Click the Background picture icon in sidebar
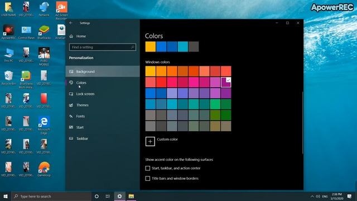The image size is (357, 201). click(x=71, y=71)
